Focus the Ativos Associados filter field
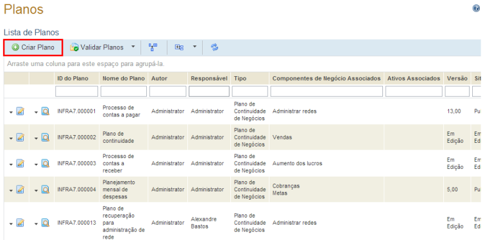 [414, 92]
